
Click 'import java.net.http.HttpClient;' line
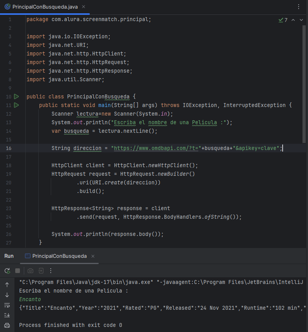tap(76, 54)
